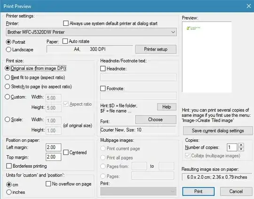254x199 pixels.
Task: Click the Printer setup button
Action: [156, 49]
